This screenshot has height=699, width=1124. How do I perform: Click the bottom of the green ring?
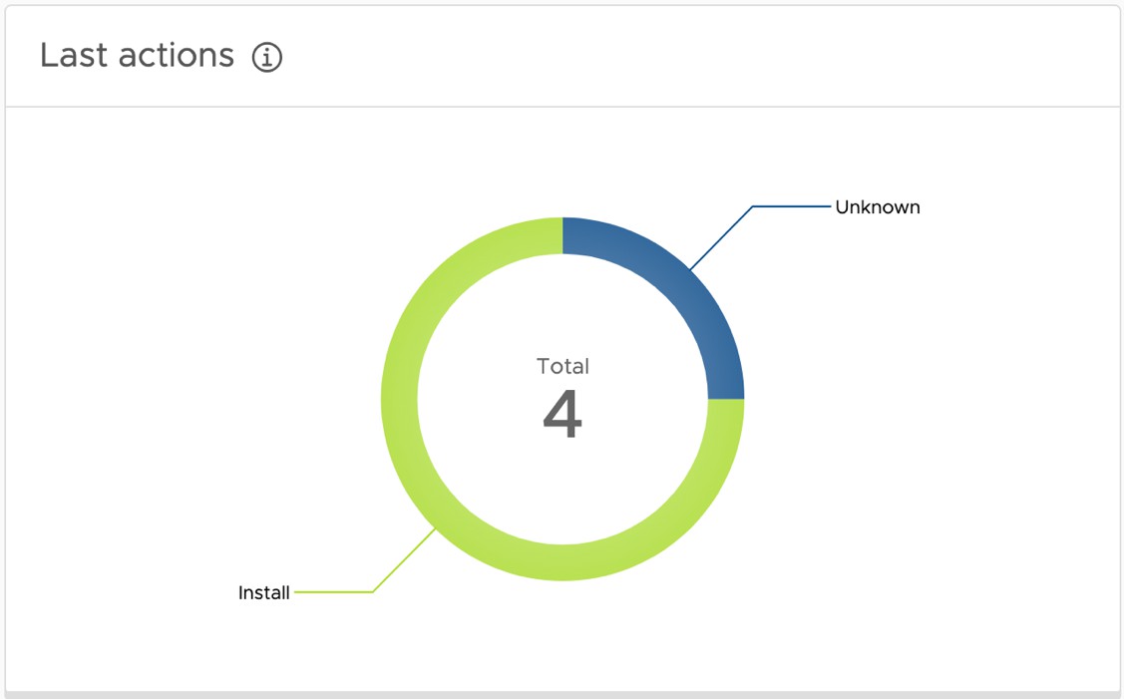[x=562, y=562]
